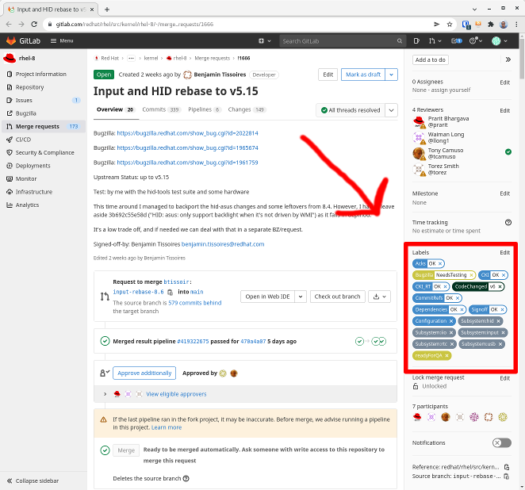Screen dimensions: 525x490
Task: Remove the readyForQA label
Action: (447, 356)
